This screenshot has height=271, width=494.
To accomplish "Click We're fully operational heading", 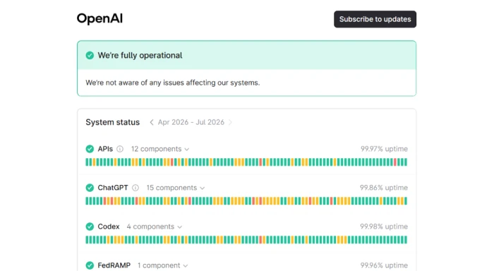I will point(140,56).
